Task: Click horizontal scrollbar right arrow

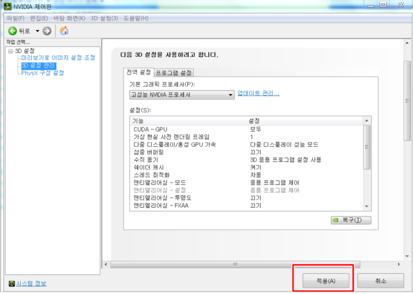Action: click(399, 264)
